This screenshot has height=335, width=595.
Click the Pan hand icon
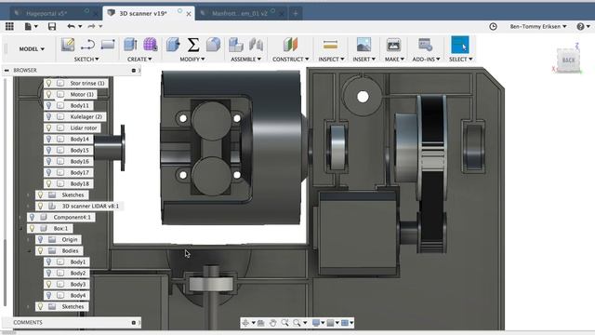click(272, 323)
